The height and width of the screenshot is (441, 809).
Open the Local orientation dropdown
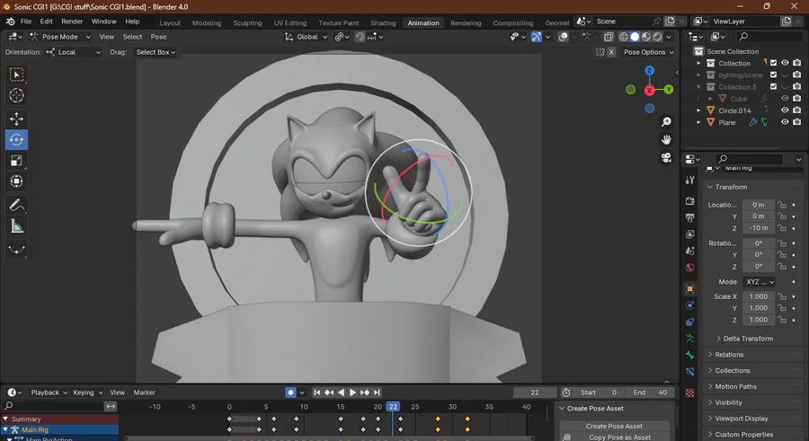73,52
